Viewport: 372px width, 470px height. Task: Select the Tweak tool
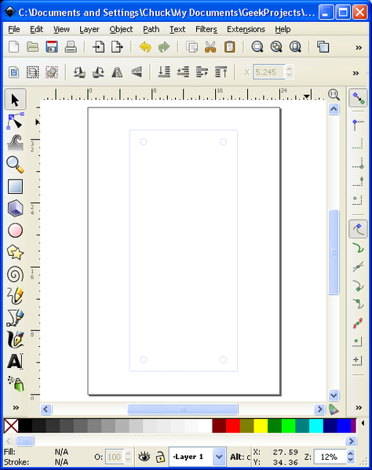[x=15, y=142]
